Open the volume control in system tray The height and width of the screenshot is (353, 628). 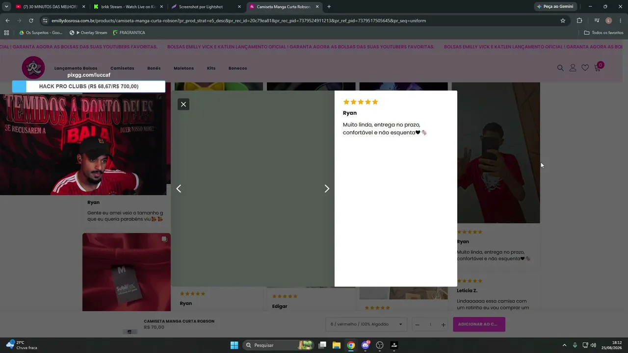click(593, 345)
